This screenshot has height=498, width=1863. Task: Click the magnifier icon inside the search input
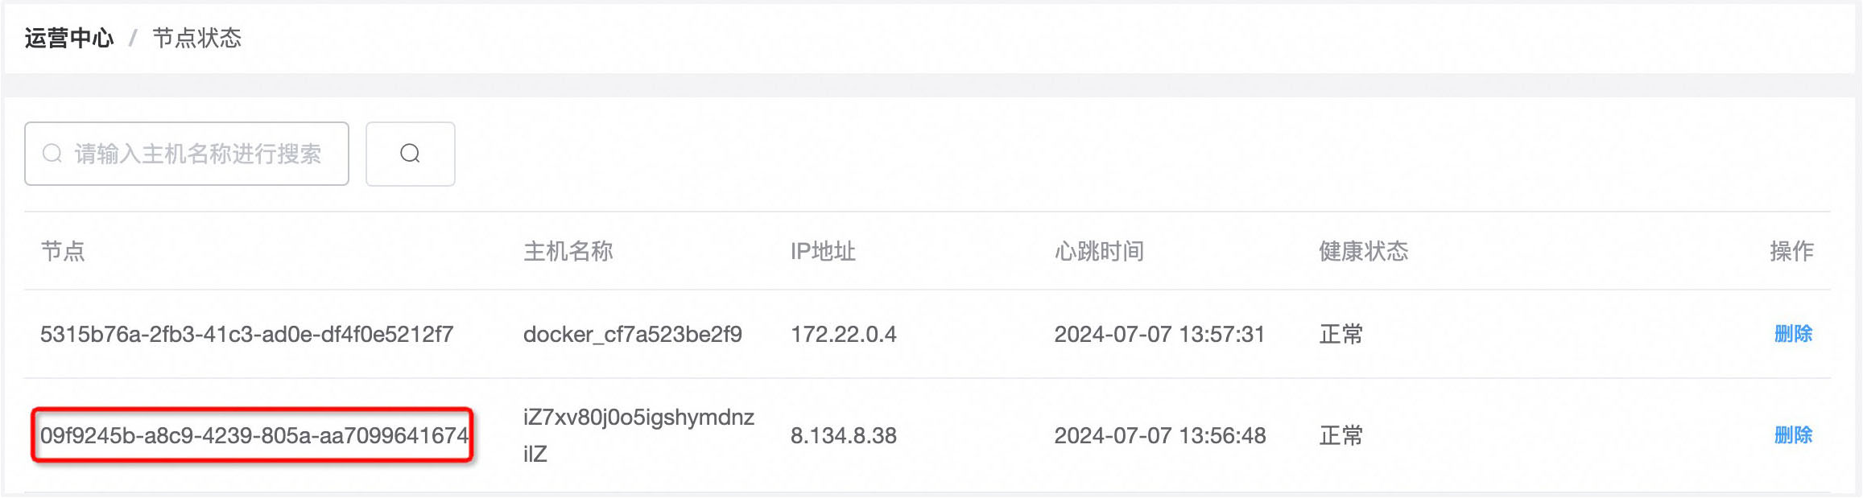52,154
